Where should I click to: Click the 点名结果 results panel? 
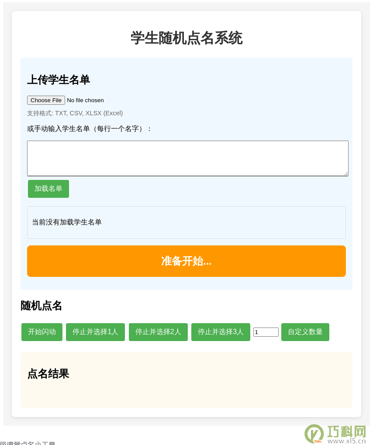pyautogui.click(x=186, y=380)
